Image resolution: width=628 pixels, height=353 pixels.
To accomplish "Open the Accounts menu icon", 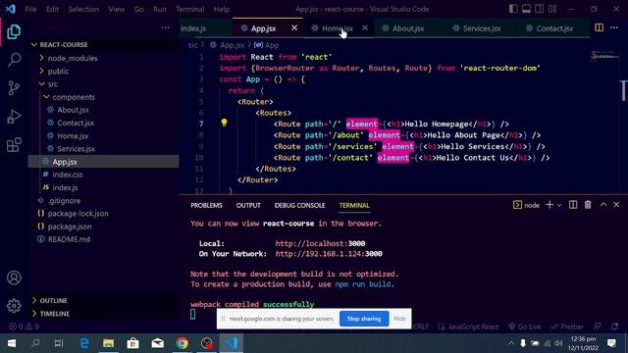I will click(x=14, y=277).
